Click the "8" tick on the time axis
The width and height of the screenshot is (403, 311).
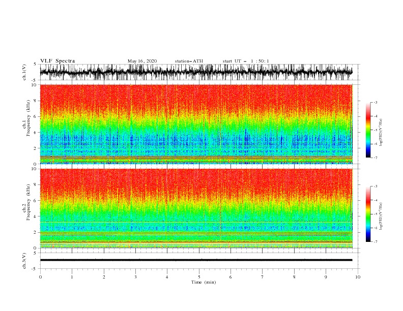click(x=294, y=277)
